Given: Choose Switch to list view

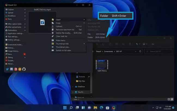Looking at the screenshot, I should click(x=63, y=50).
